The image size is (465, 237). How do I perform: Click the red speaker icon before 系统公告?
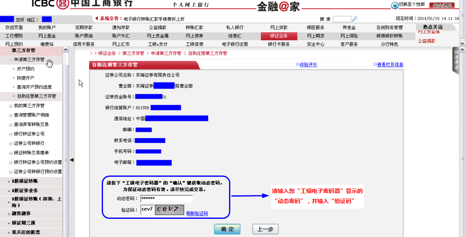[96, 19]
